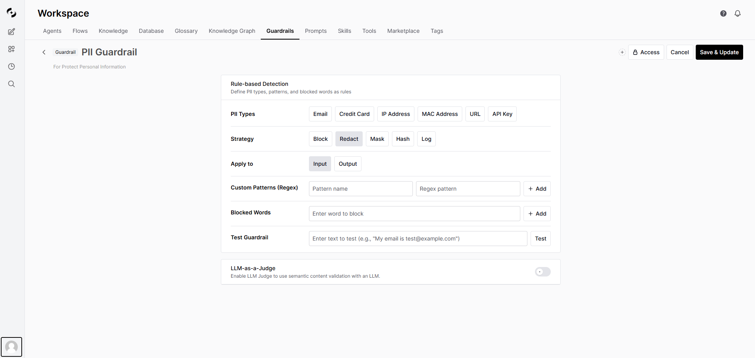Switch to the Skills tab
This screenshot has height=358, width=755.
tap(345, 31)
